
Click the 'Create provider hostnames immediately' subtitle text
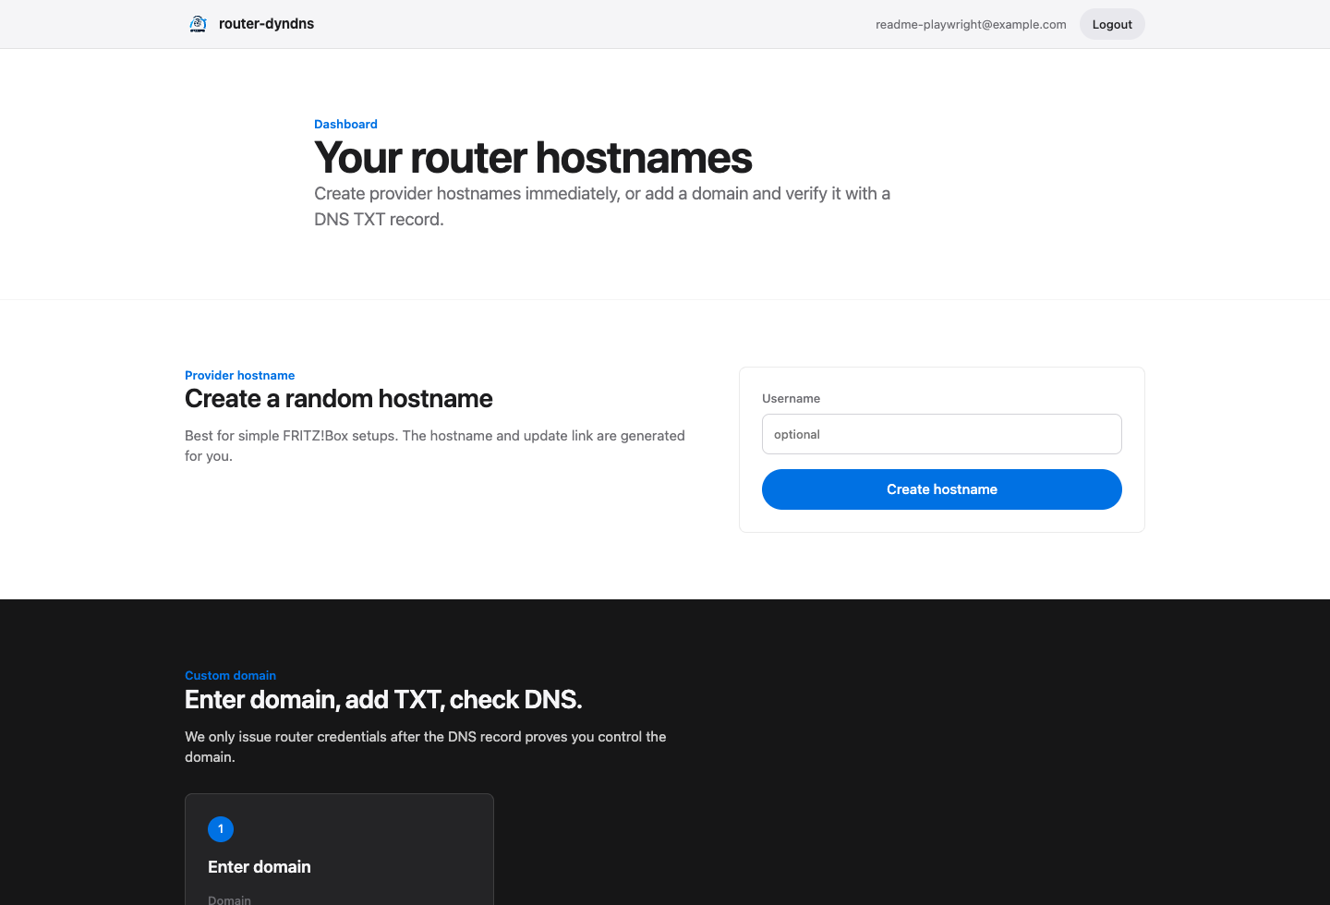(602, 206)
